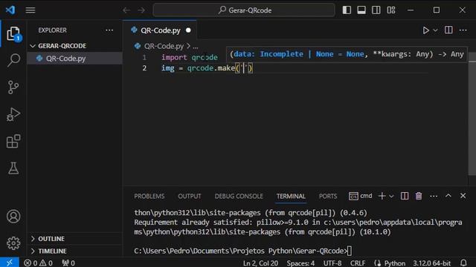The height and width of the screenshot is (267, 476).
Task: Click the VS Code logo icon
Action: pyautogui.click(x=10, y=10)
